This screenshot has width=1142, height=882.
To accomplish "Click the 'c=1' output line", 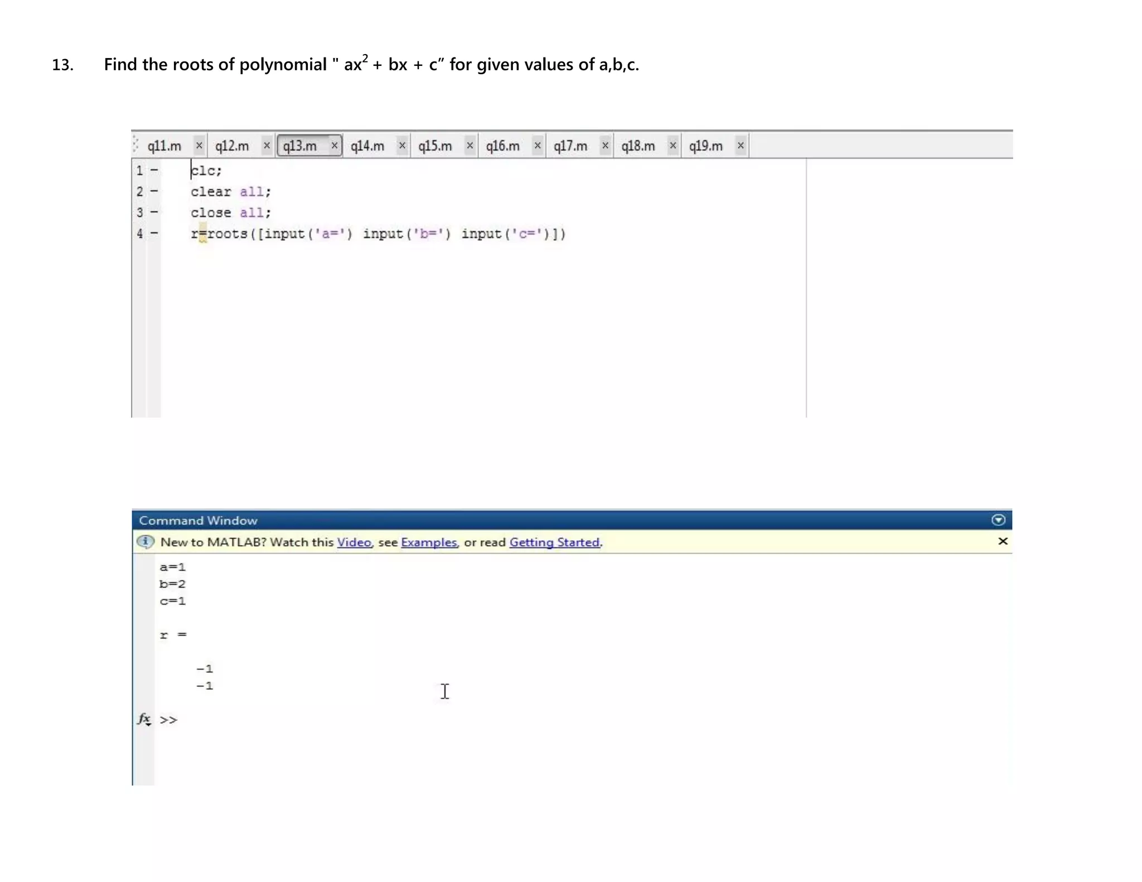I will [172, 601].
